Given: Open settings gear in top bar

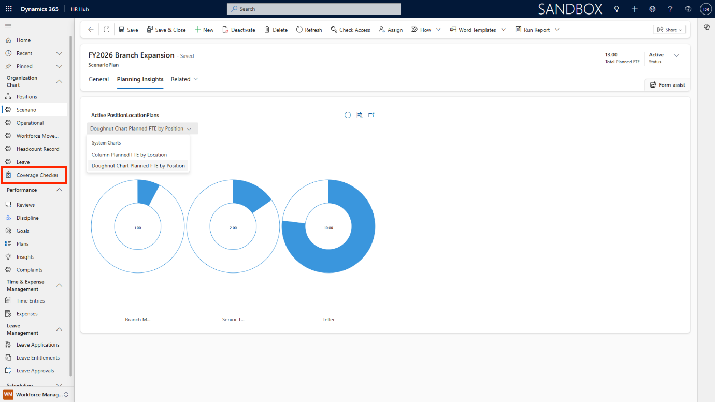Looking at the screenshot, I should coord(652,9).
